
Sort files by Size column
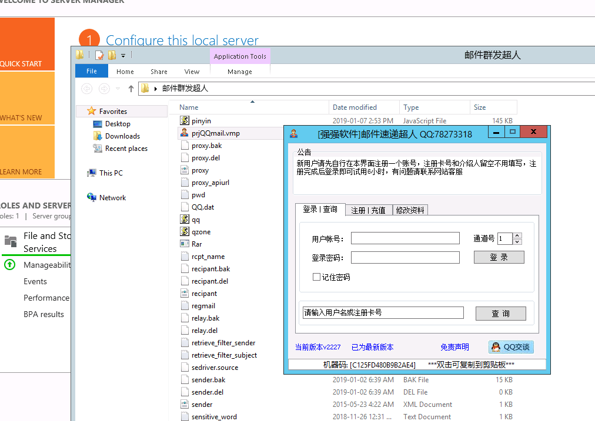(x=493, y=107)
